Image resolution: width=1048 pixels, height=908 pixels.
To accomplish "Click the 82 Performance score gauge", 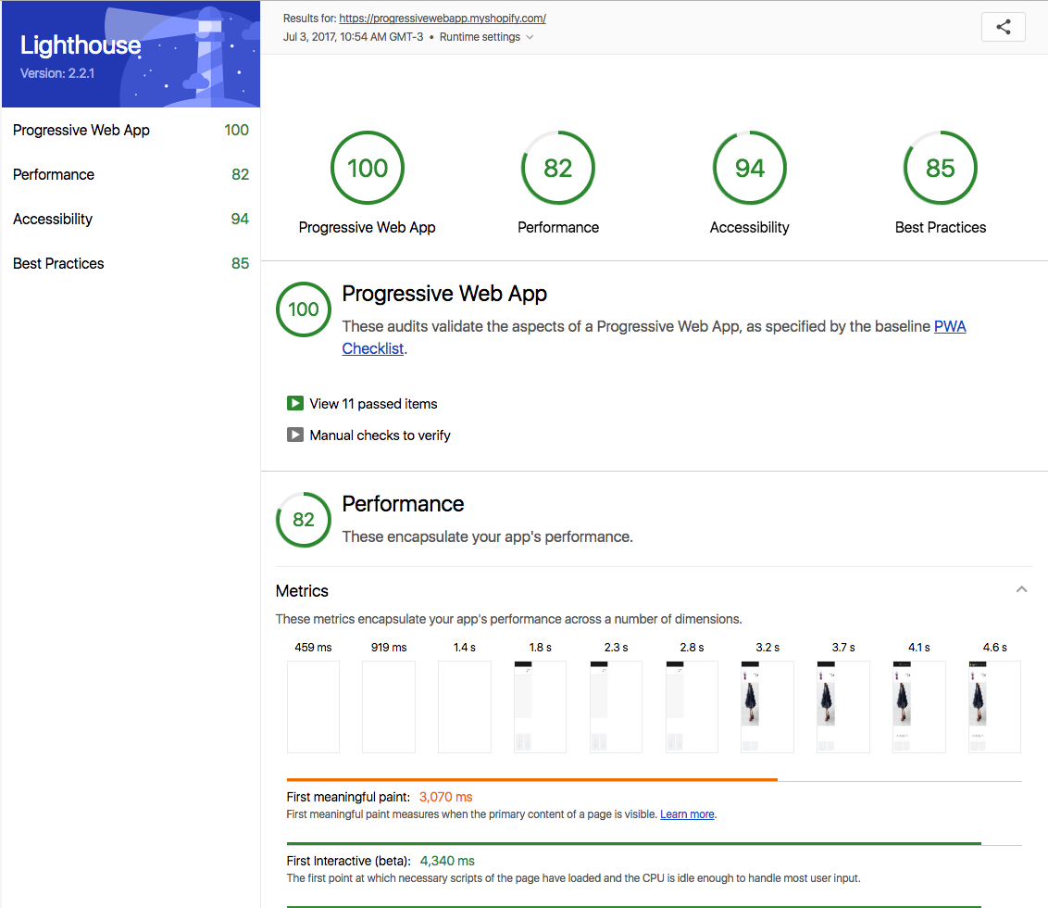I will click(558, 168).
